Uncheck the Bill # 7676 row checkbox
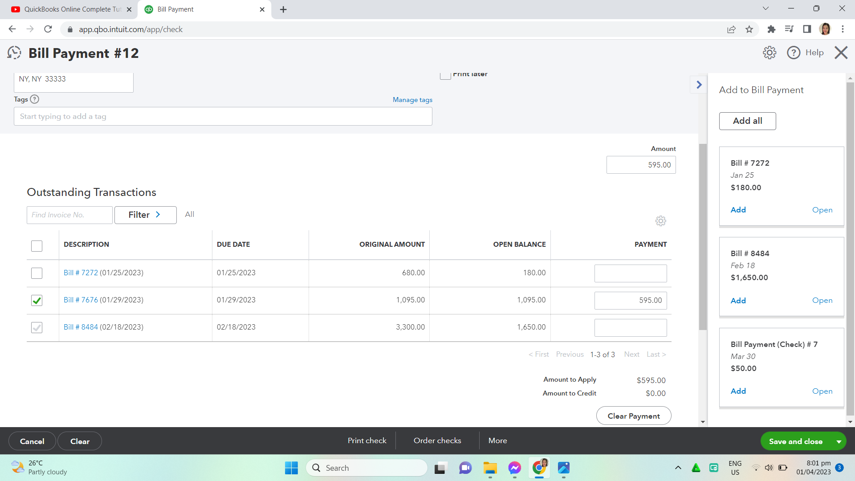This screenshot has height=481, width=855. 37,301
